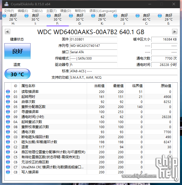Click the status orb for attribute 09

click(8, 117)
